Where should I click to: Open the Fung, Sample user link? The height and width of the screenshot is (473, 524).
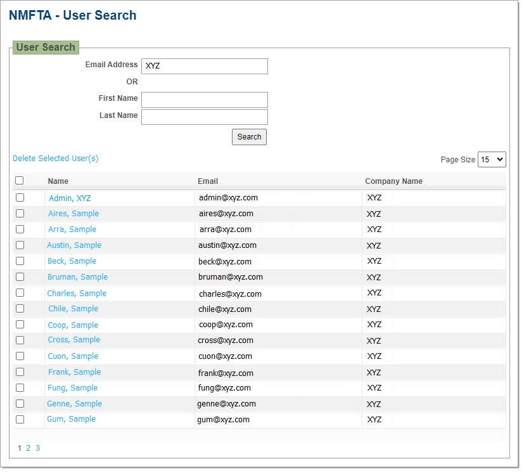[72, 388]
